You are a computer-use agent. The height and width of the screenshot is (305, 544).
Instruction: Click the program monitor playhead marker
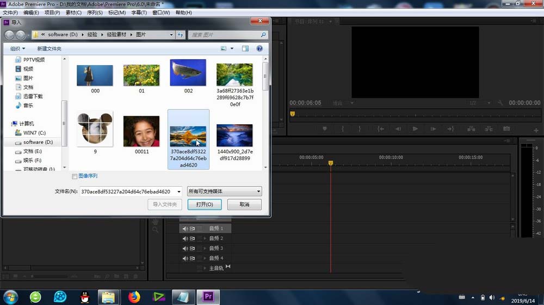click(x=293, y=113)
